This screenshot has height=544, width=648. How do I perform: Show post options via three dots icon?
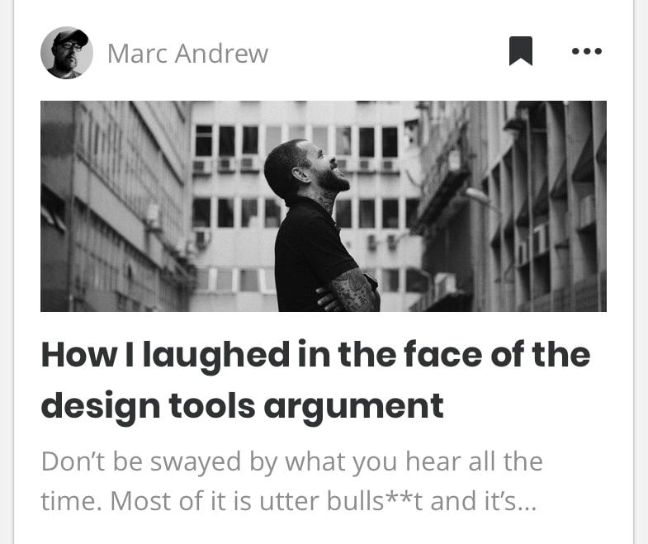[586, 51]
